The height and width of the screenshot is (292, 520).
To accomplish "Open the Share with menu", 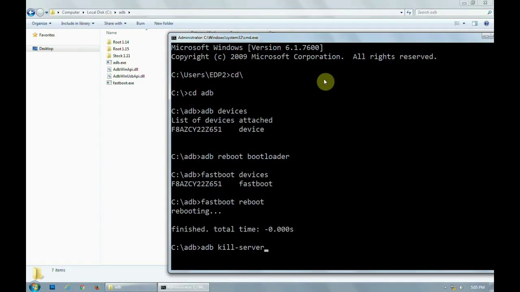I will click(x=115, y=23).
